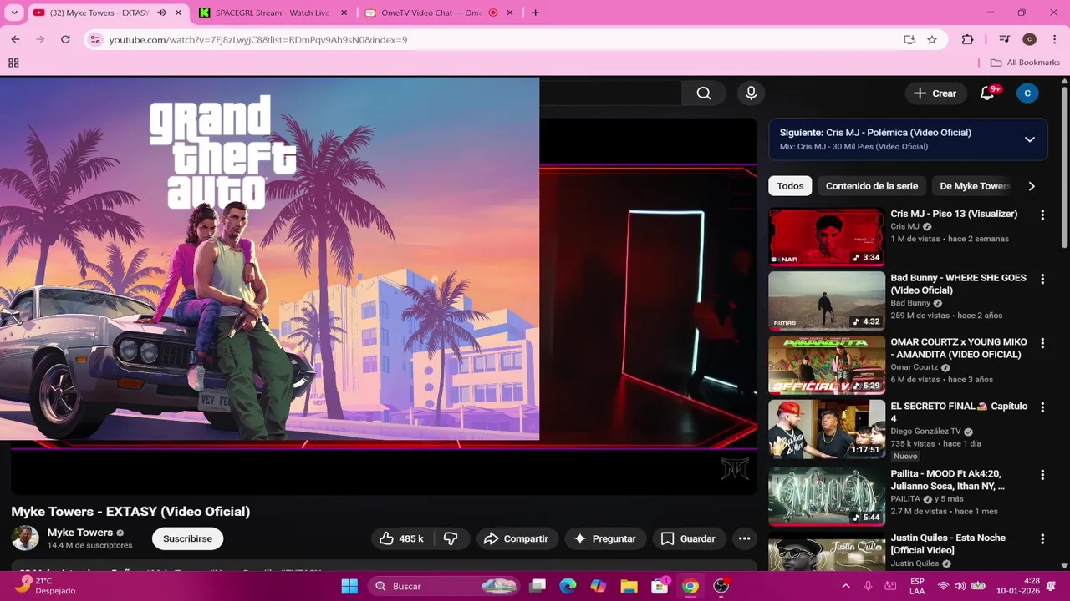Open apps grid in bookmarks bar
This screenshot has height=601, width=1070.
pos(13,63)
